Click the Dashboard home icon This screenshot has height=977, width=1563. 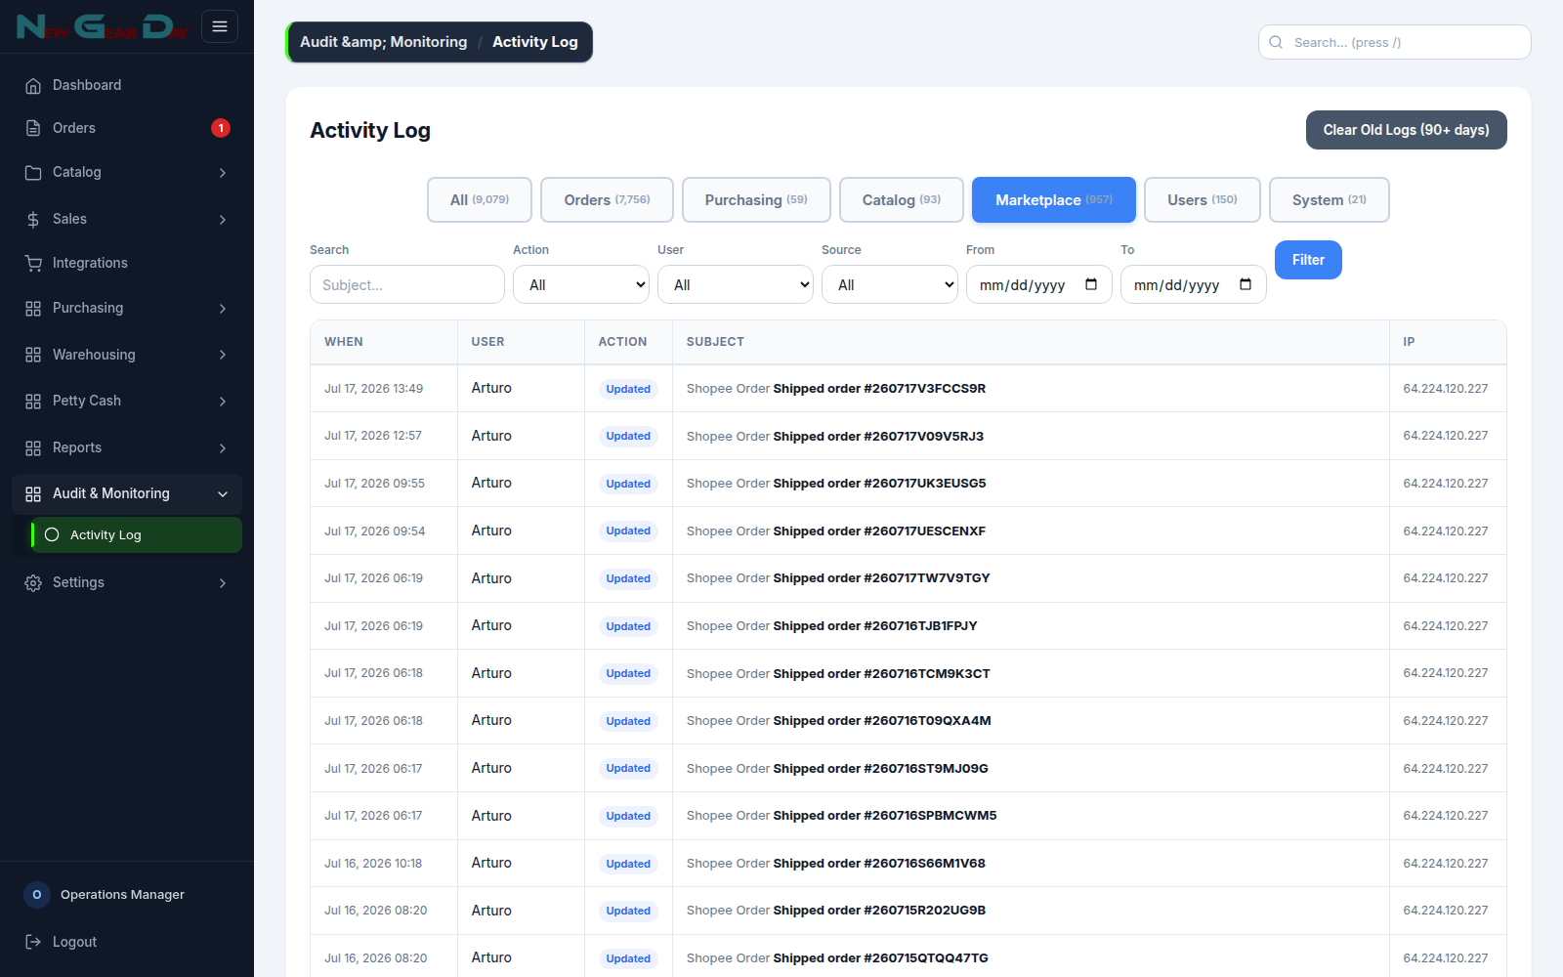click(x=33, y=86)
